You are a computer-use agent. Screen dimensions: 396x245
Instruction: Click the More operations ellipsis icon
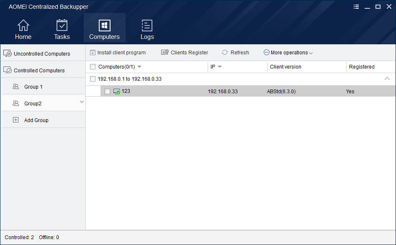tap(266, 52)
